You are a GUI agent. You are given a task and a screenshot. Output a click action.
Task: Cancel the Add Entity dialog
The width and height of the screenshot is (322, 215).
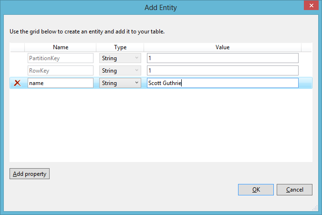click(x=294, y=190)
